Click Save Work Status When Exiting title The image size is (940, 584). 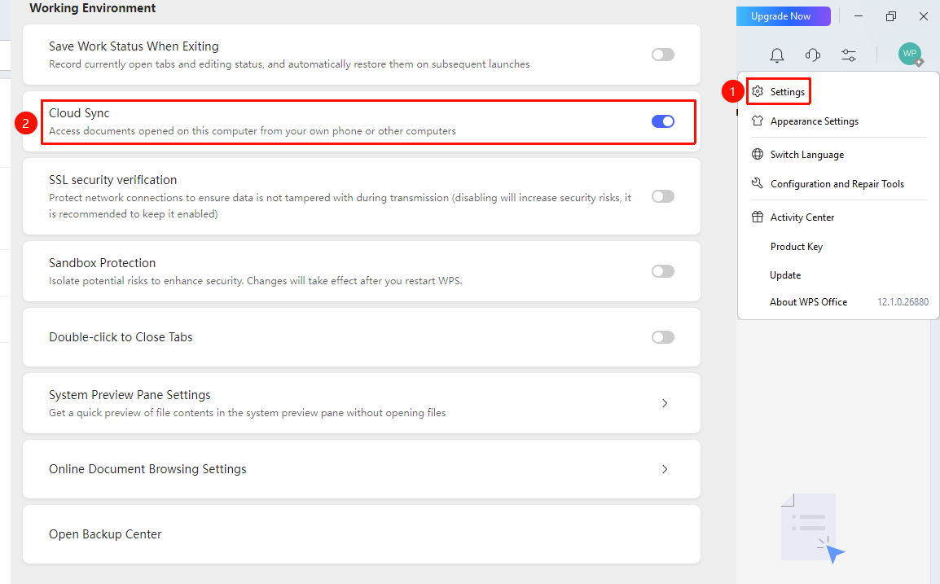(134, 46)
